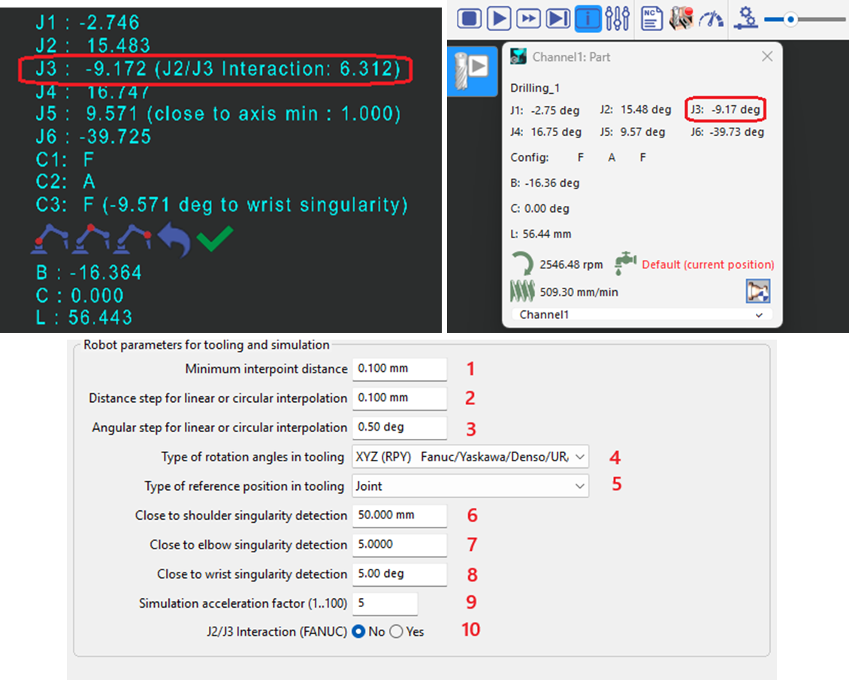Select Yes for J2/J3 Interaction (FANUC)

[x=396, y=632]
